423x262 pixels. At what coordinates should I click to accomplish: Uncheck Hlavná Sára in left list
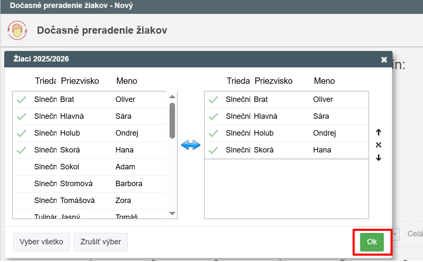(22, 117)
